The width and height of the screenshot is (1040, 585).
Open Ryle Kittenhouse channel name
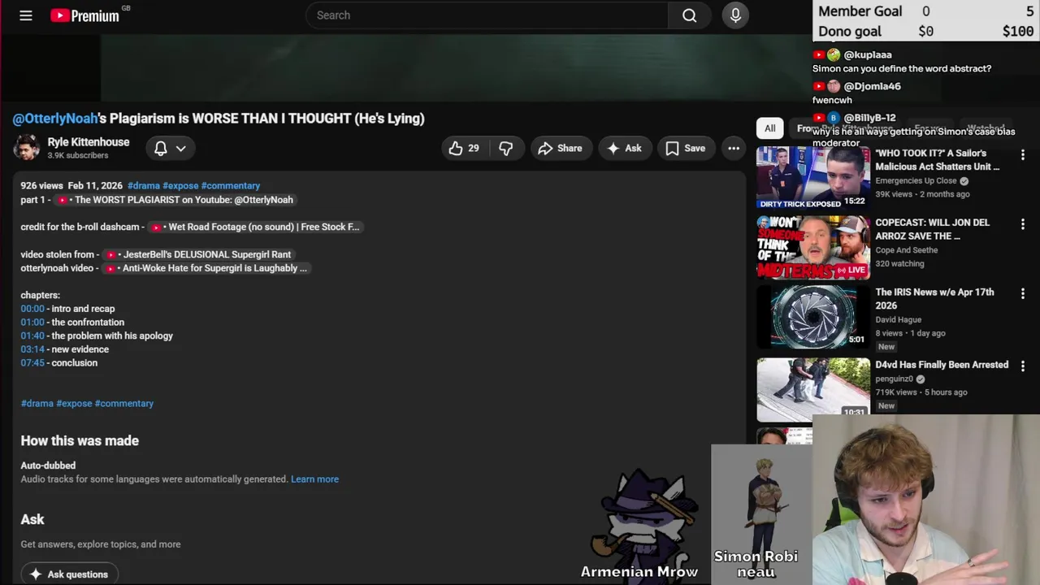89,142
